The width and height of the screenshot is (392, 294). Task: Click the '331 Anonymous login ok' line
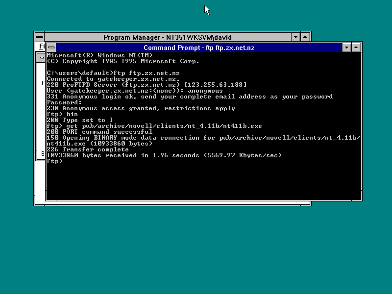coord(190,97)
